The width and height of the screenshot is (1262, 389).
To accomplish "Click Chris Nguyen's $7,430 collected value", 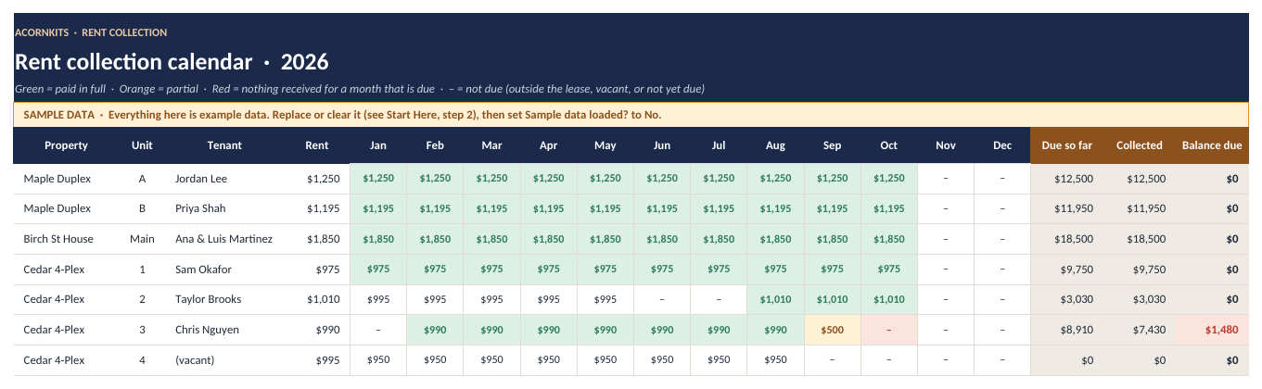I will (x=1139, y=330).
